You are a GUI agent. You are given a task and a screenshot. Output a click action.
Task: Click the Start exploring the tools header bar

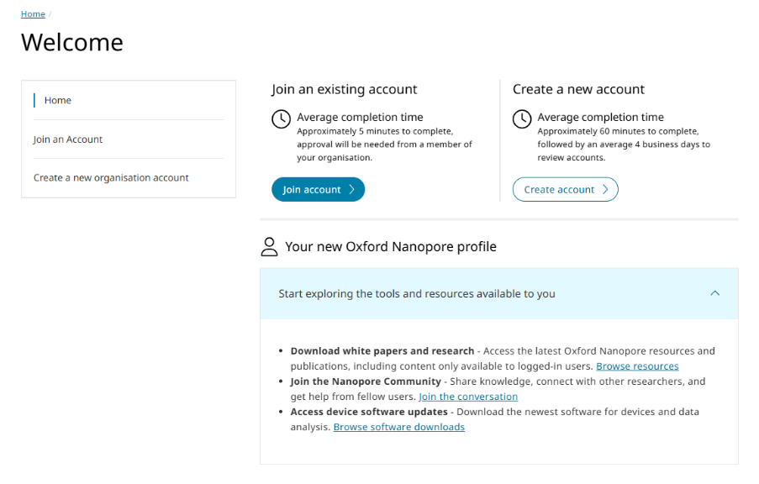[417, 293]
